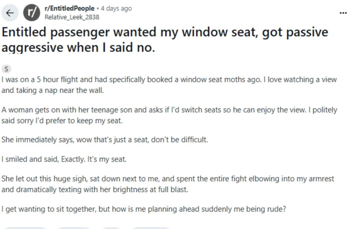Click the first partially visible vote pill below the post
The image size is (358, 229).
(25, 228)
